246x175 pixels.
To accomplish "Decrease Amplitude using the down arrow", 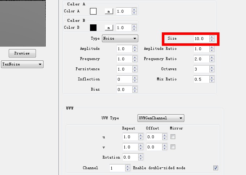I will [135, 50].
